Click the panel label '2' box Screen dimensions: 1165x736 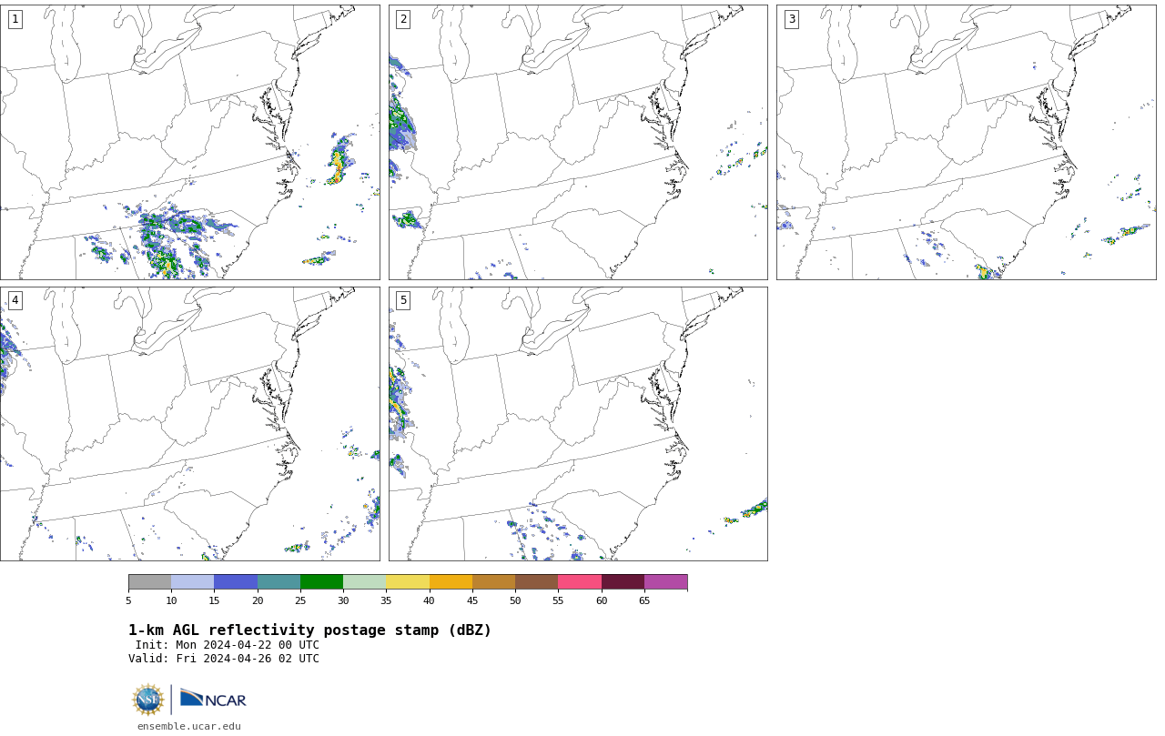403,19
